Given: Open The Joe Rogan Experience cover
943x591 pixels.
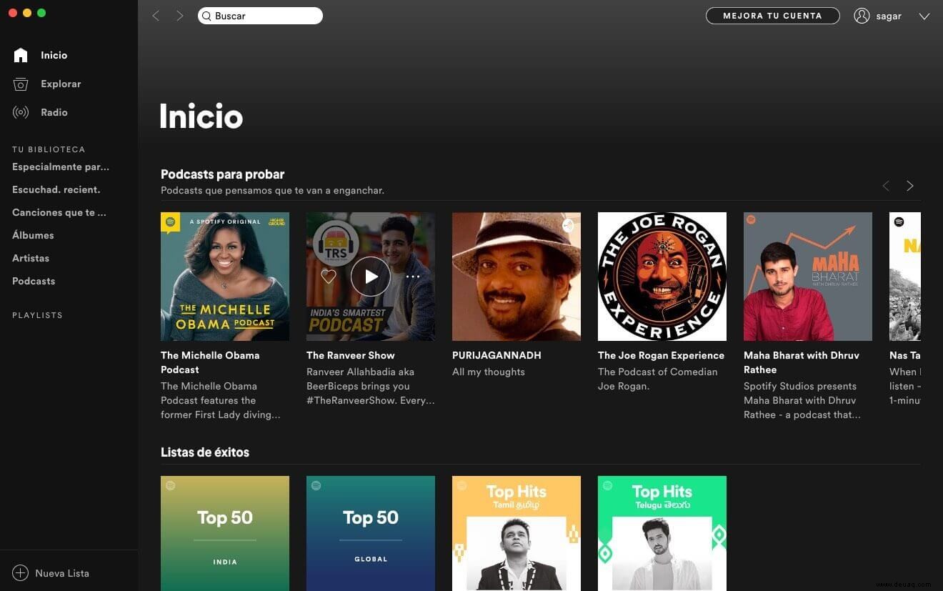Looking at the screenshot, I should 662,277.
